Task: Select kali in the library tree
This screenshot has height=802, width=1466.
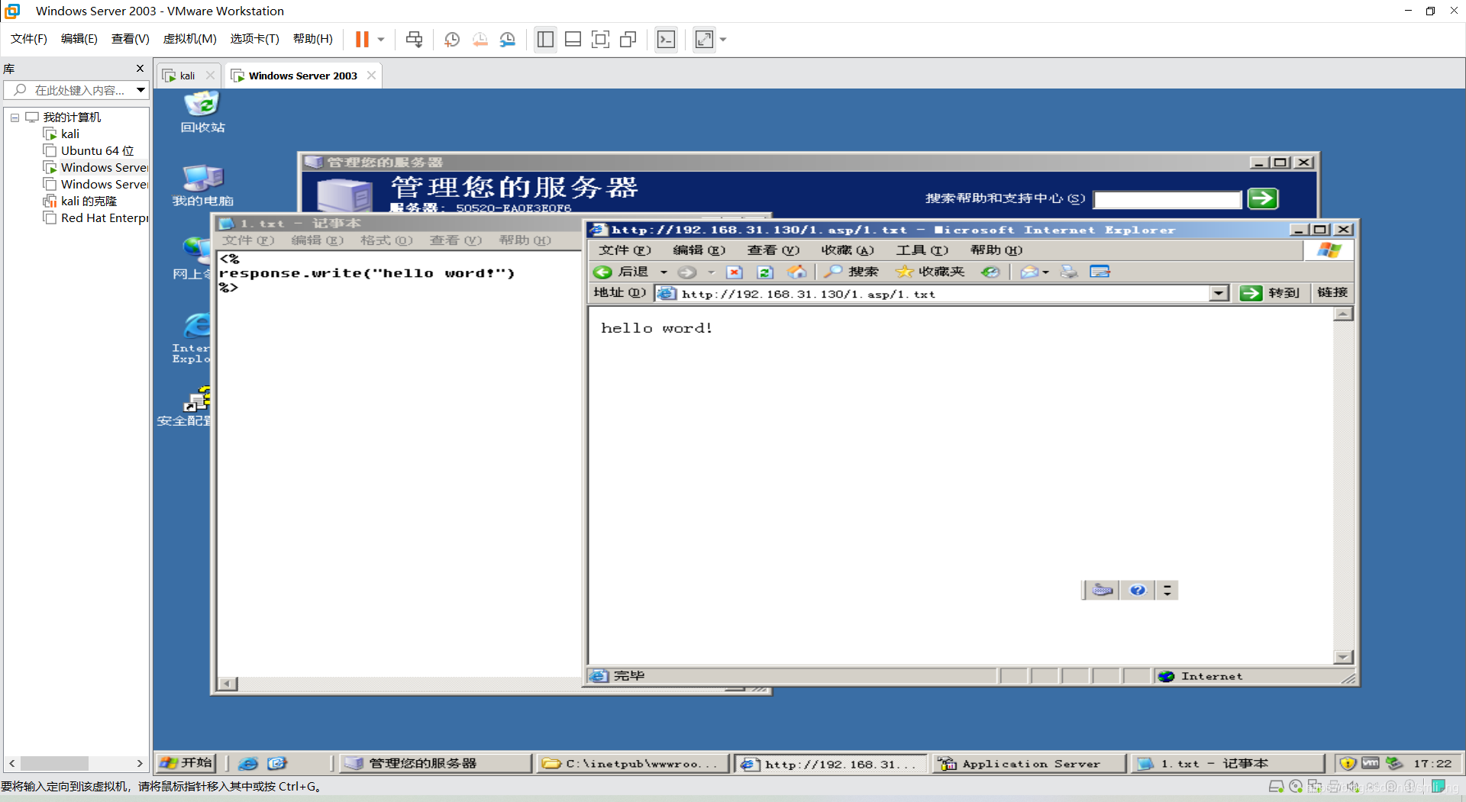Action: click(69, 134)
